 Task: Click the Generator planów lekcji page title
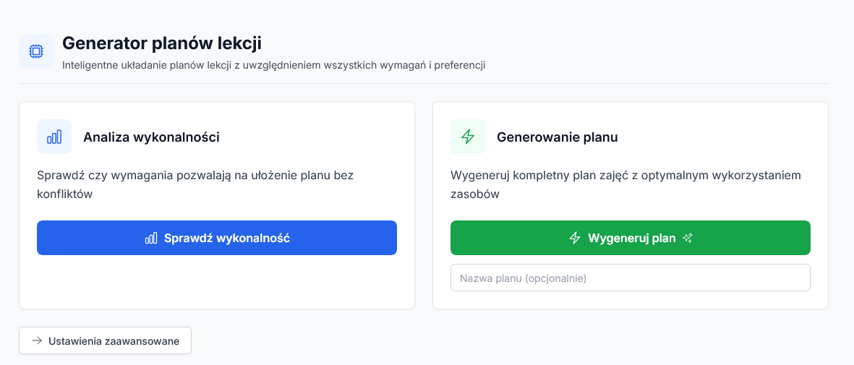click(x=161, y=43)
